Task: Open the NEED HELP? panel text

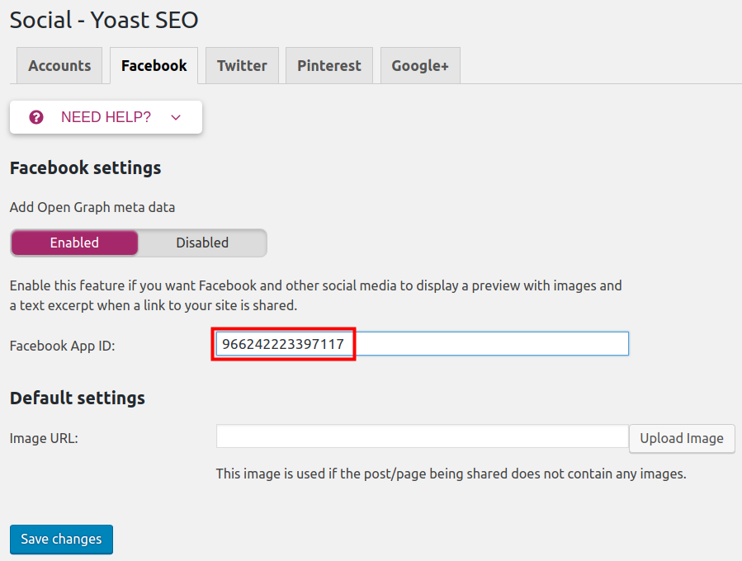Action: pyautogui.click(x=106, y=117)
